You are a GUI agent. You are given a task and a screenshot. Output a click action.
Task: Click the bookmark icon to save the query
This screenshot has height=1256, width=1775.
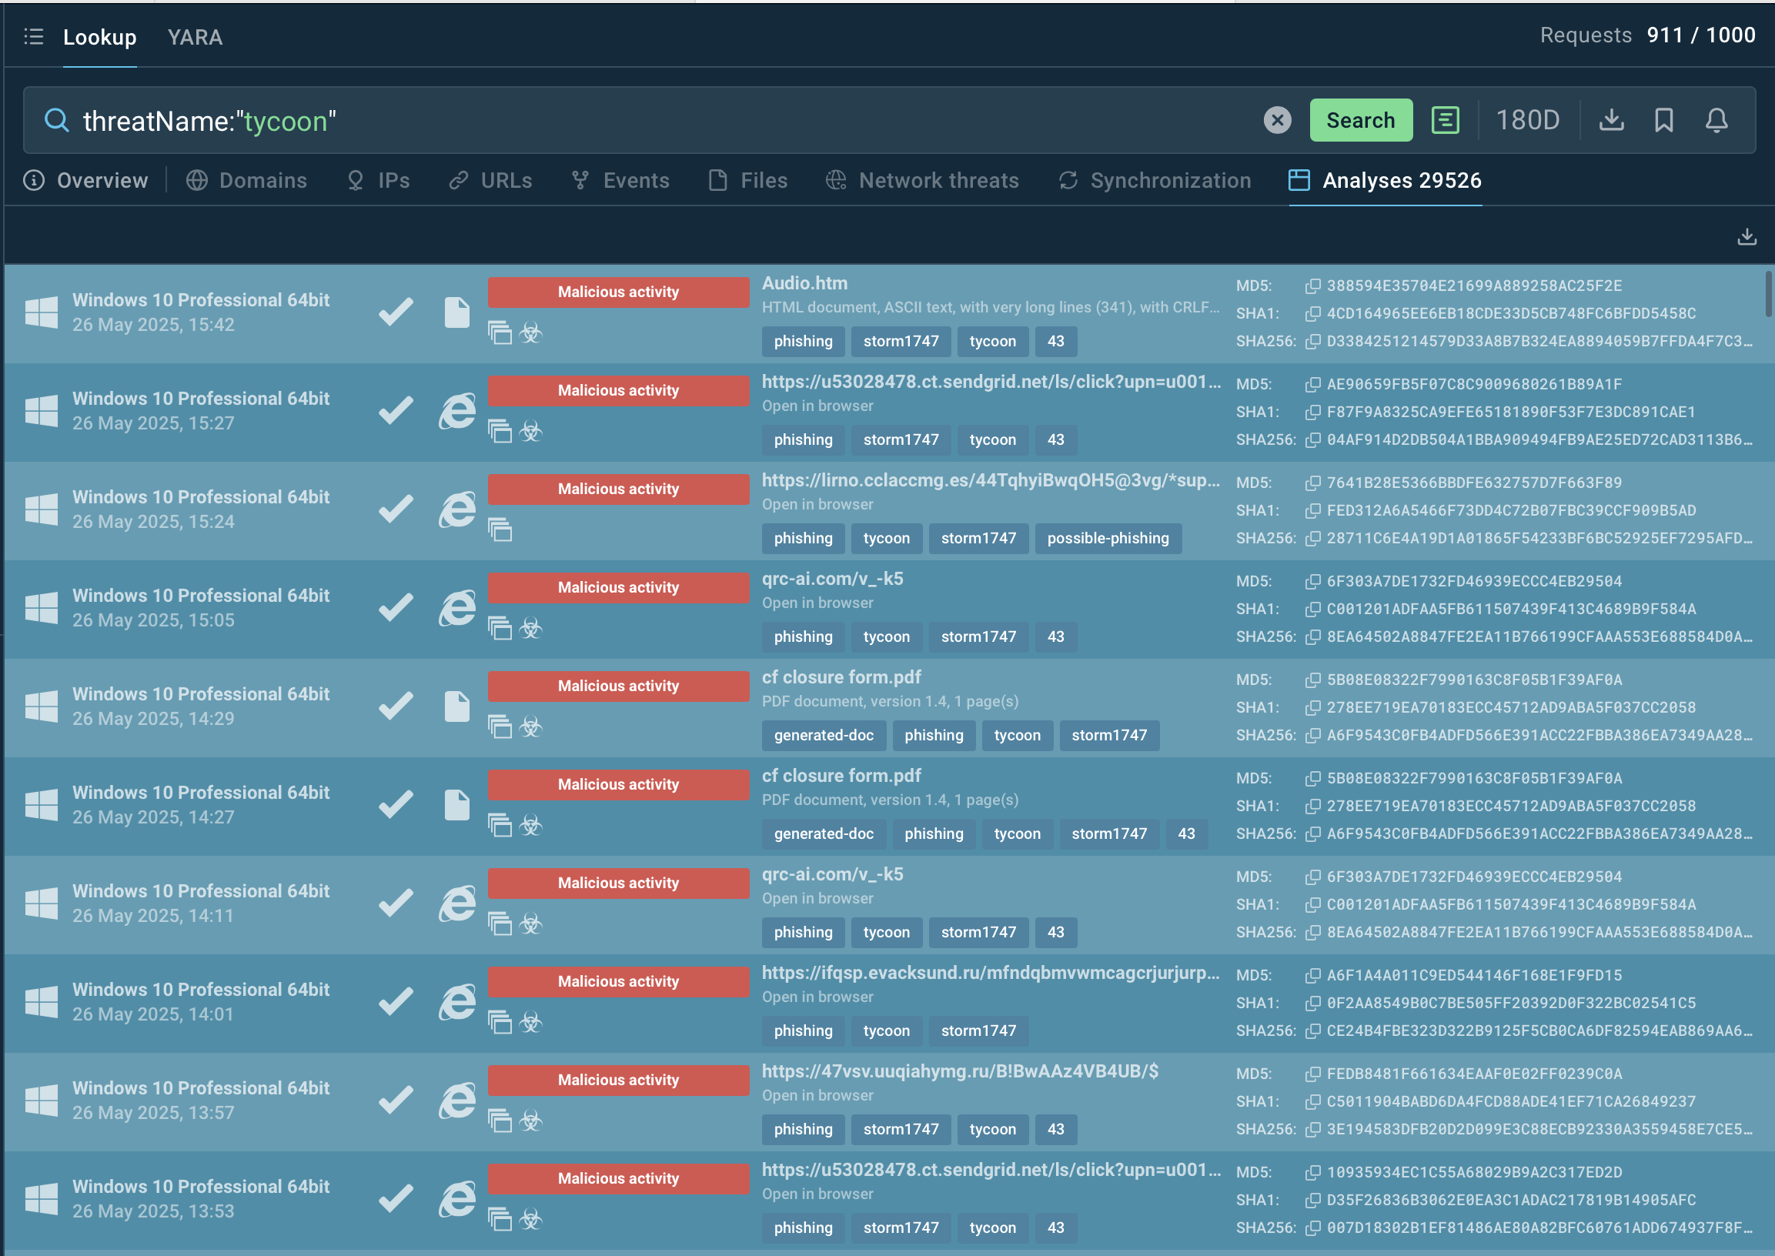[x=1663, y=120]
